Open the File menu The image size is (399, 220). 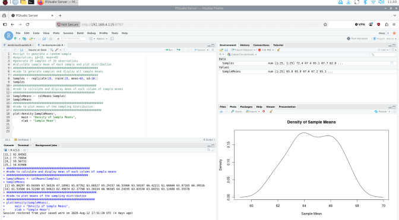point(18,33)
